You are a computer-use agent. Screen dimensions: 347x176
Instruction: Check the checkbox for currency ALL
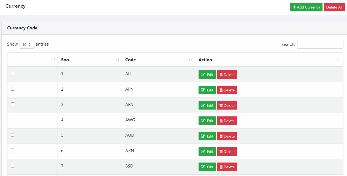12,73
